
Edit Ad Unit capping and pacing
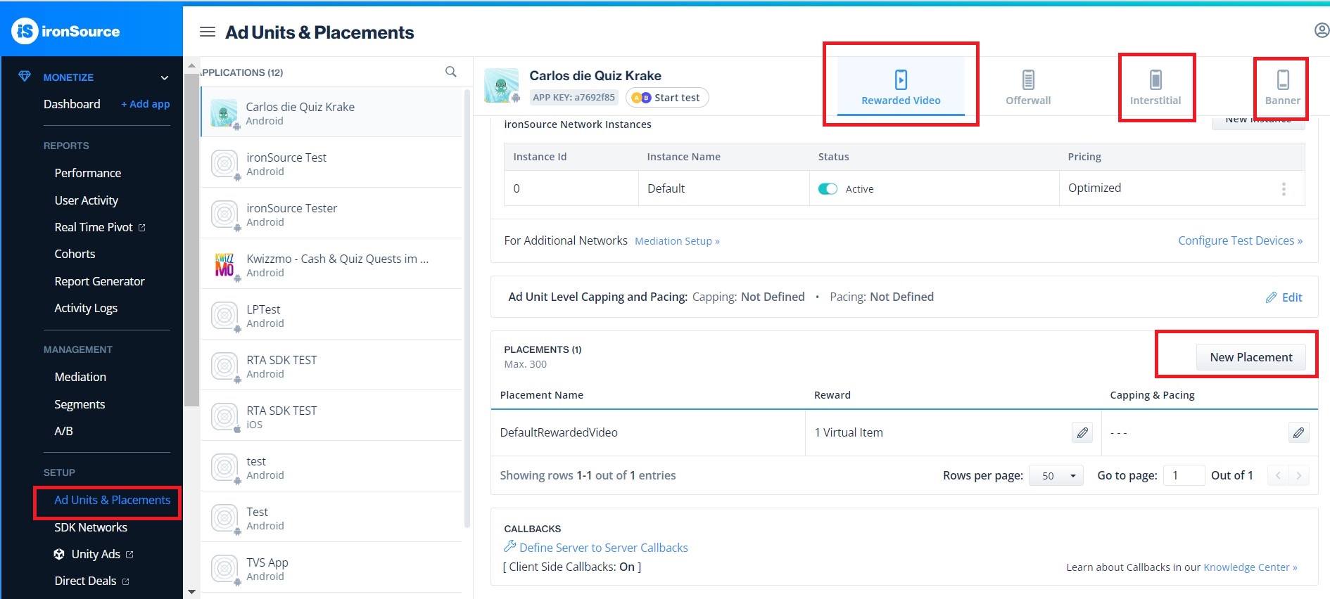click(x=1284, y=297)
